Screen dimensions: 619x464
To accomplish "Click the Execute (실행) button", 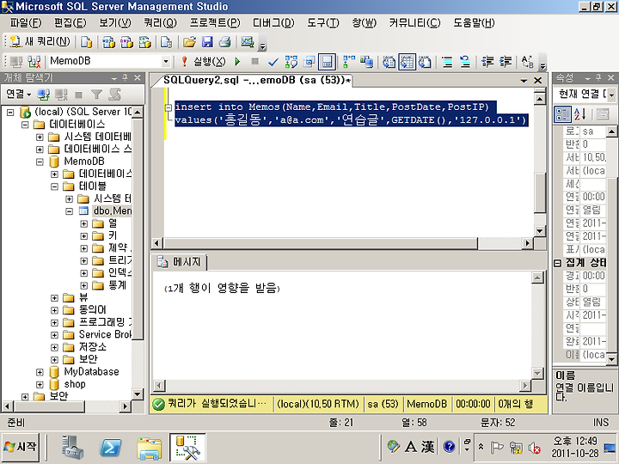I will click(203, 62).
